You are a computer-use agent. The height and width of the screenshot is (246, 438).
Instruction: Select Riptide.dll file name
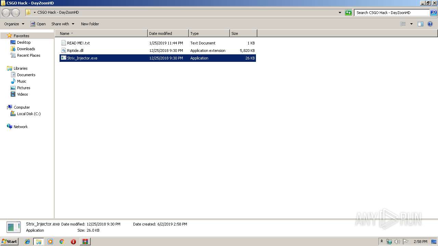tap(75, 51)
